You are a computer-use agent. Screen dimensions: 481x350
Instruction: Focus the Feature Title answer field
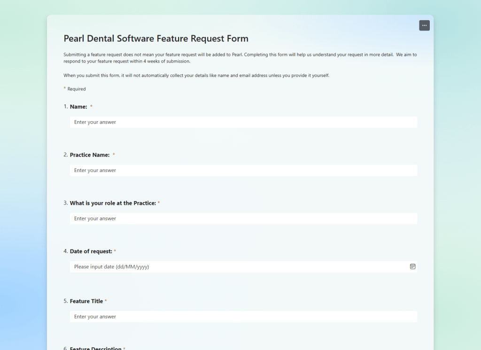click(x=243, y=317)
